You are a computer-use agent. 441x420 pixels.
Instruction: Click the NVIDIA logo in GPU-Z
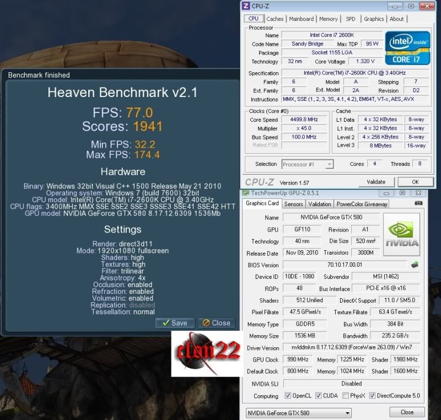pos(402,234)
